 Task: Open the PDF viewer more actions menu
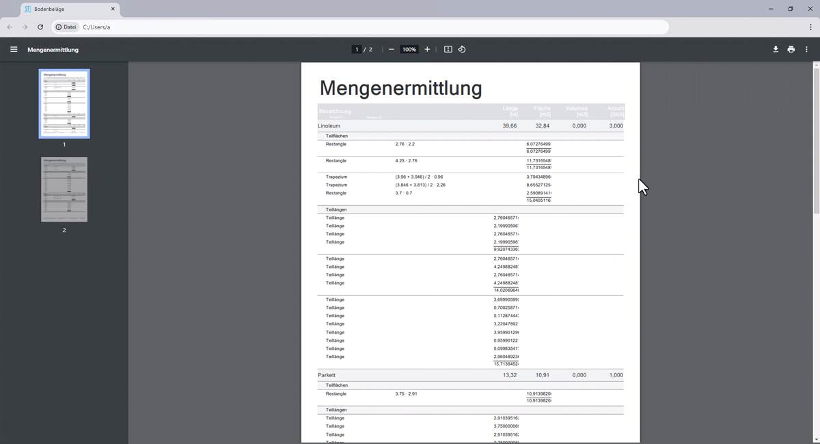coord(806,50)
